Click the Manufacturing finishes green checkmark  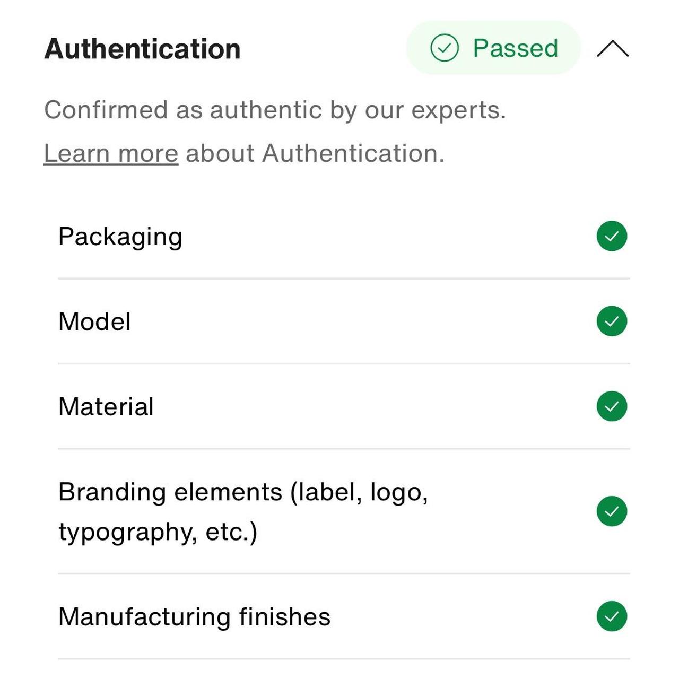coord(612,616)
